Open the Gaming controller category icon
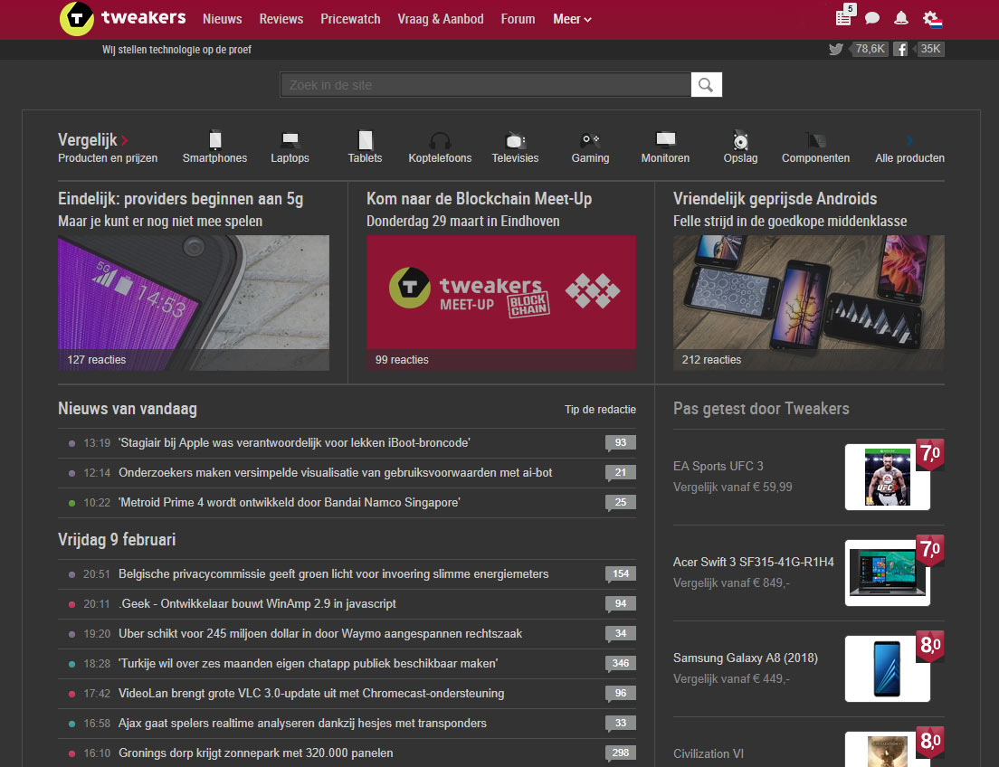Viewport: 999px width, 767px height. pyautogui.click(x=590, y=141)
